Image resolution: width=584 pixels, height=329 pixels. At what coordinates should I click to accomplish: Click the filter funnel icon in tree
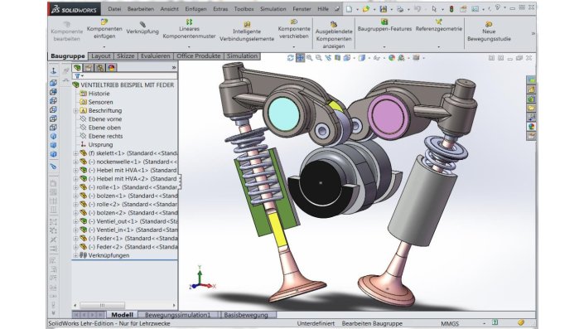click(78, 76)
